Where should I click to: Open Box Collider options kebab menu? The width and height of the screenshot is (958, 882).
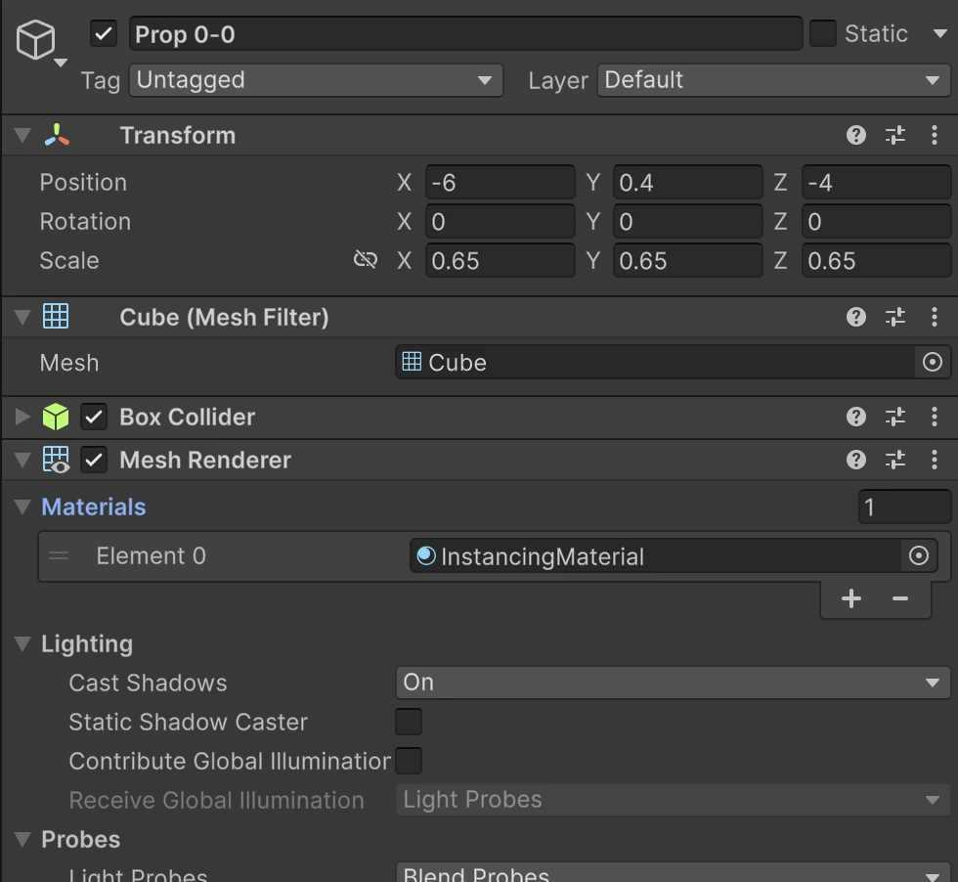pos(935,417)
